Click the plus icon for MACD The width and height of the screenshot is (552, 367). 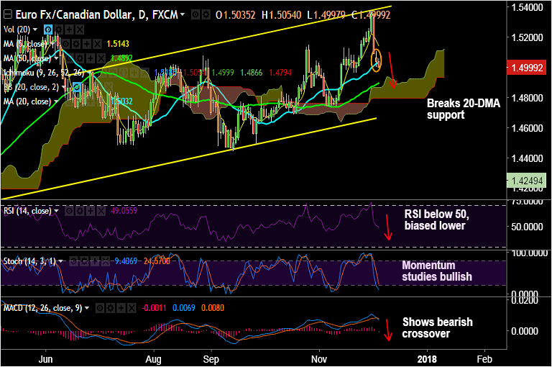pyautogui.click(x=121, y=308)
